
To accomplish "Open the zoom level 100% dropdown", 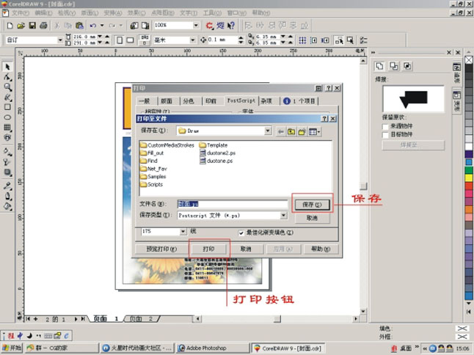I will 196,26.
